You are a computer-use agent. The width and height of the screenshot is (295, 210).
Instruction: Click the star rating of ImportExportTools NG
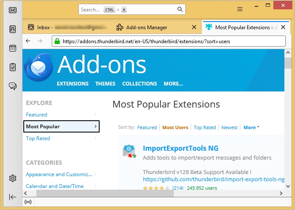tap(156, 188)
